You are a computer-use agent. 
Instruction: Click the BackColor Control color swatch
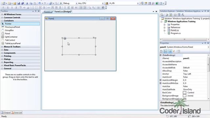[184, 92]
